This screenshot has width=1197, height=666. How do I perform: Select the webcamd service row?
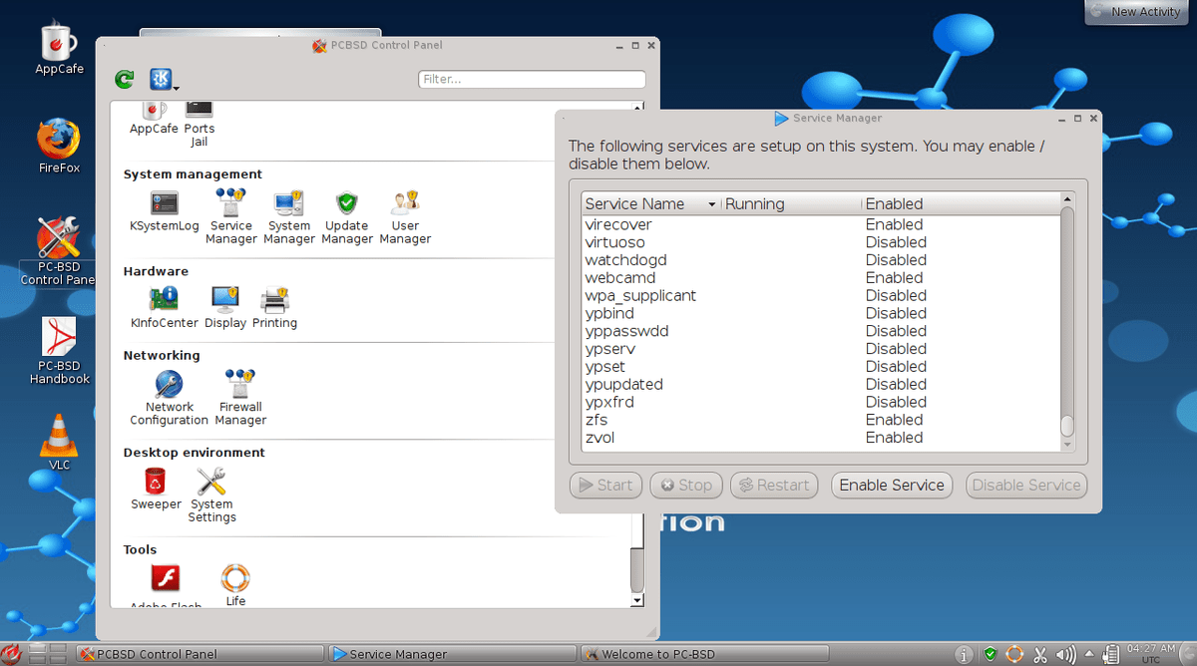820,278
